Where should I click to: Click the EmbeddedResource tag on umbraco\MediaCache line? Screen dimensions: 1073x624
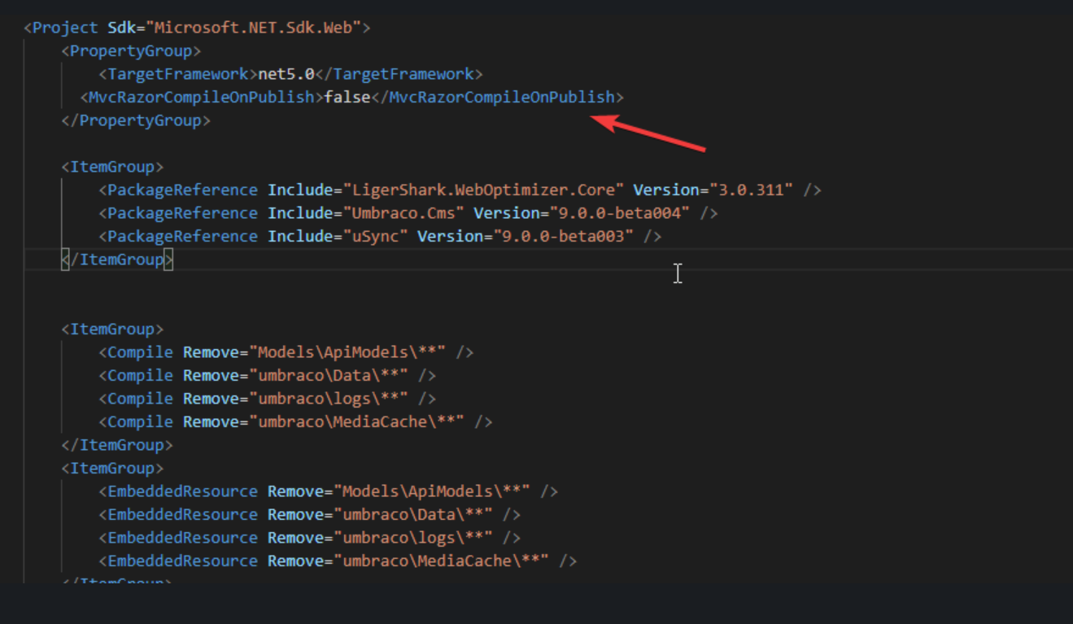point(183,561)
